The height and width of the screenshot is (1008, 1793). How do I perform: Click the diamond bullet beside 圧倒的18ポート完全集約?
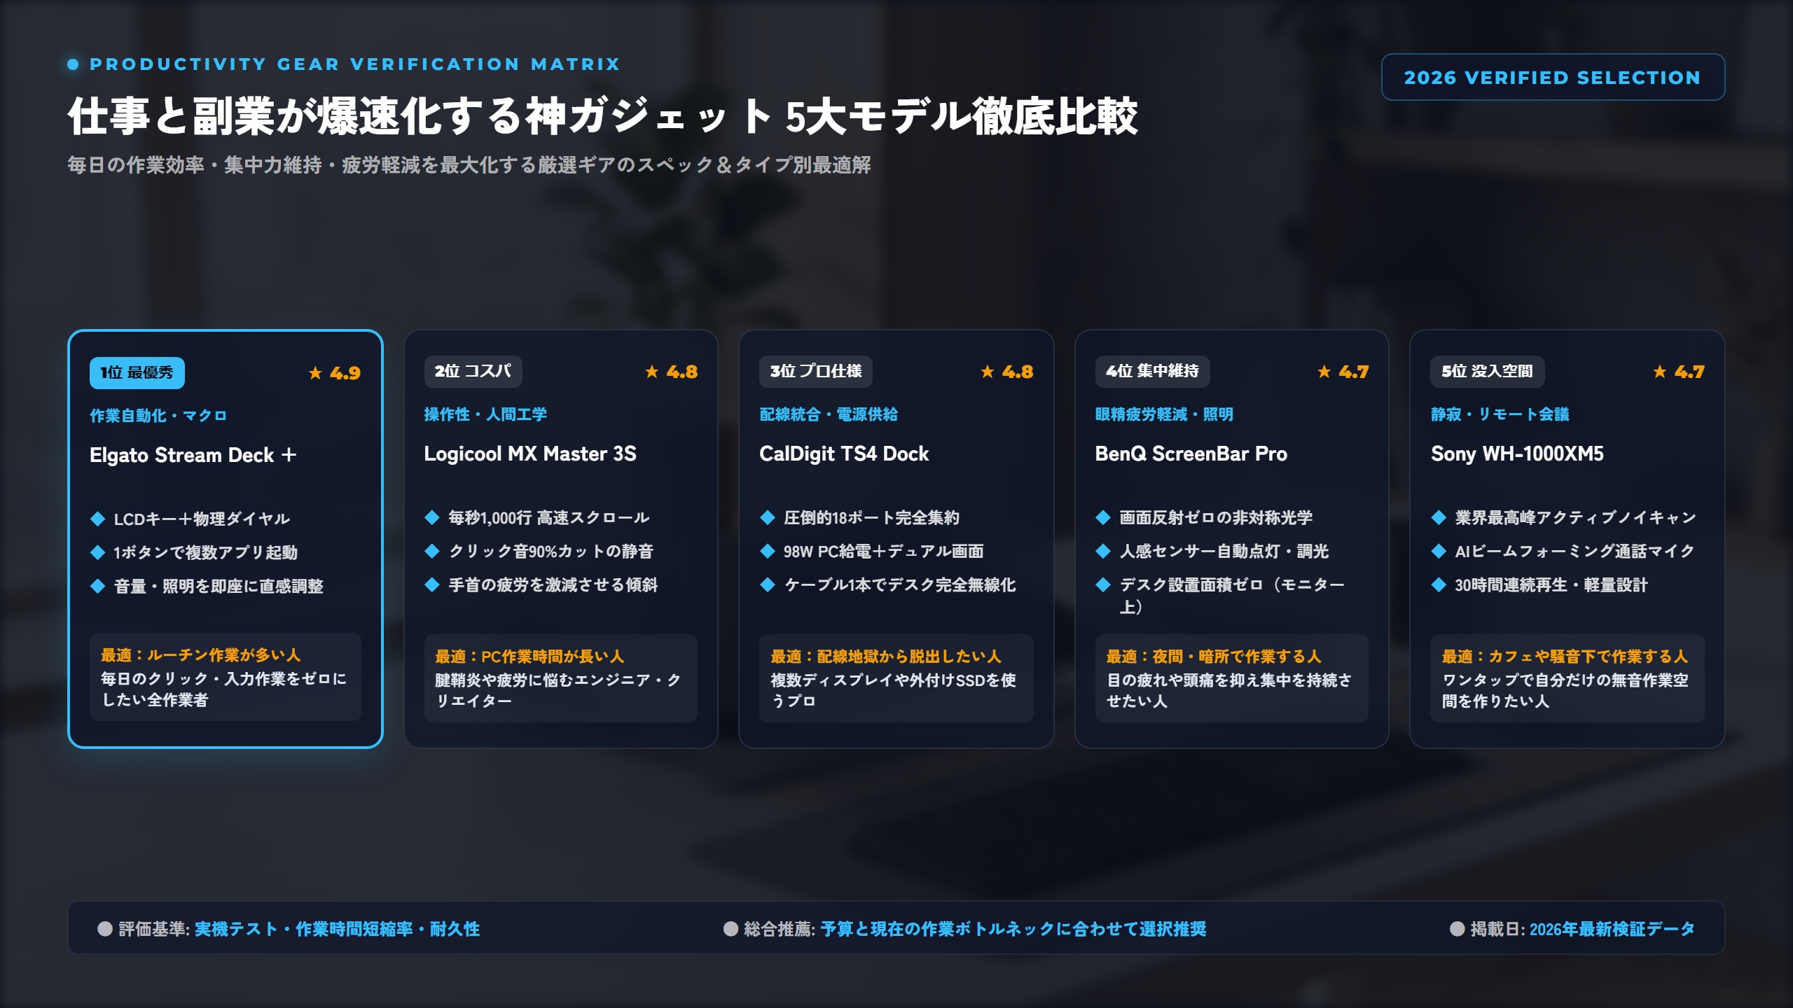coord(768,517)
